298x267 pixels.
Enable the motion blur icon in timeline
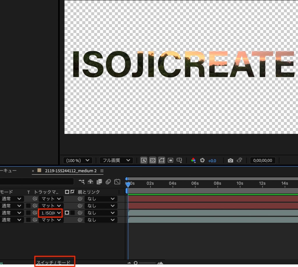[108, 182]
